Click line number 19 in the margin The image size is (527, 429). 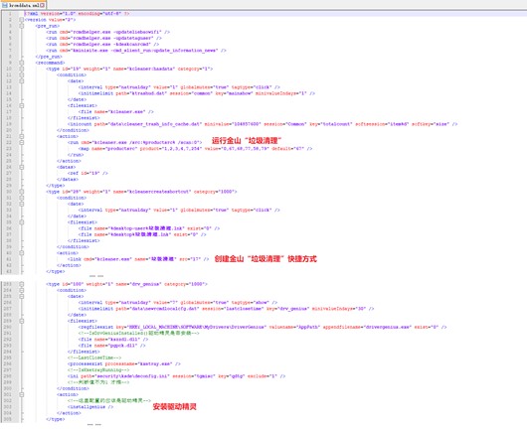[x=9, y=124]
